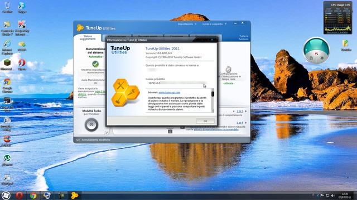
Task: Click the dark app icon left of TuneUp in taskbar
Action: pyautogui.click(x=61, y=195)
